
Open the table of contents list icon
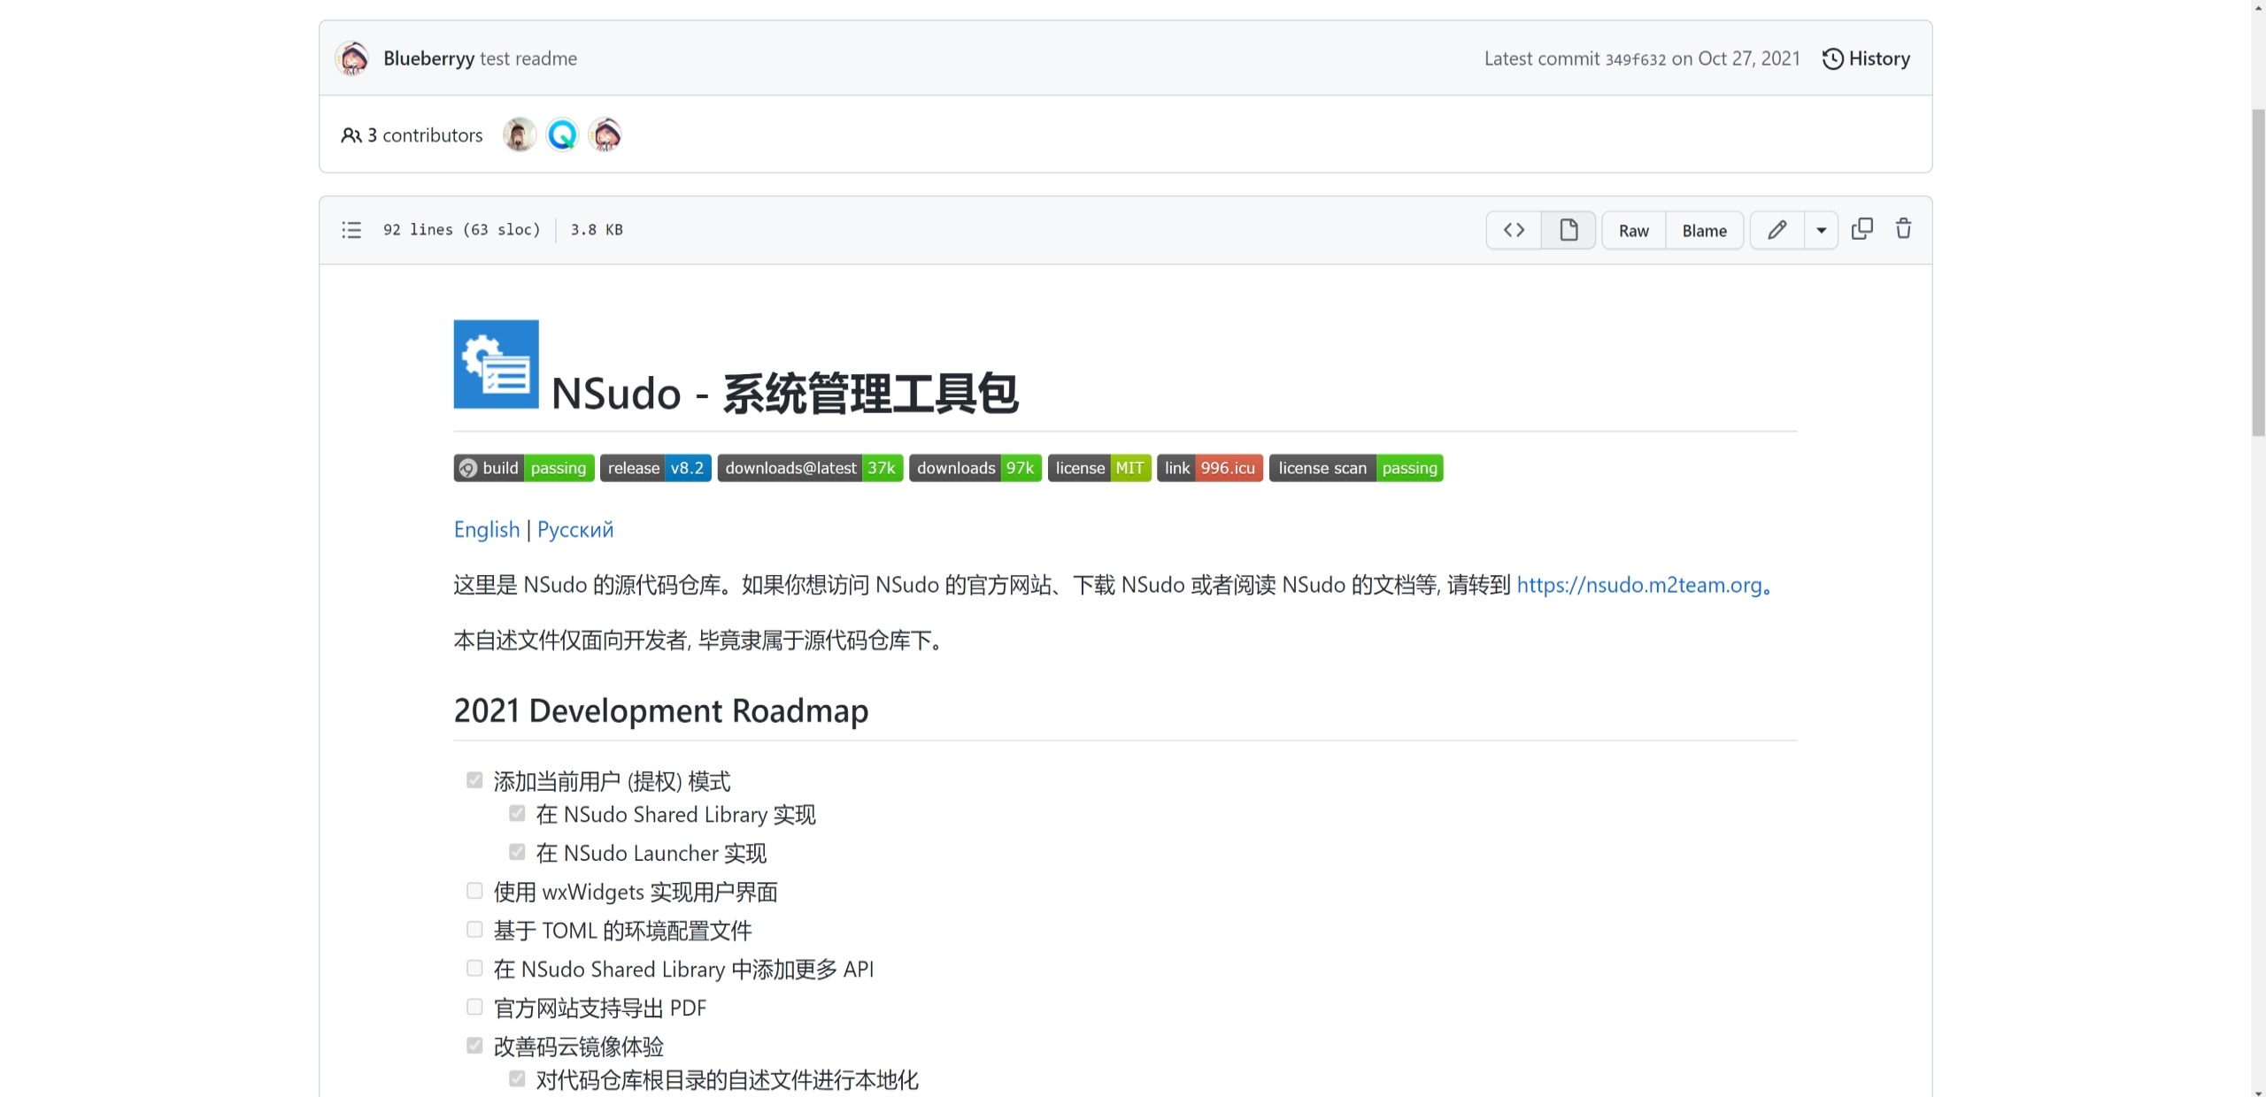351,230
